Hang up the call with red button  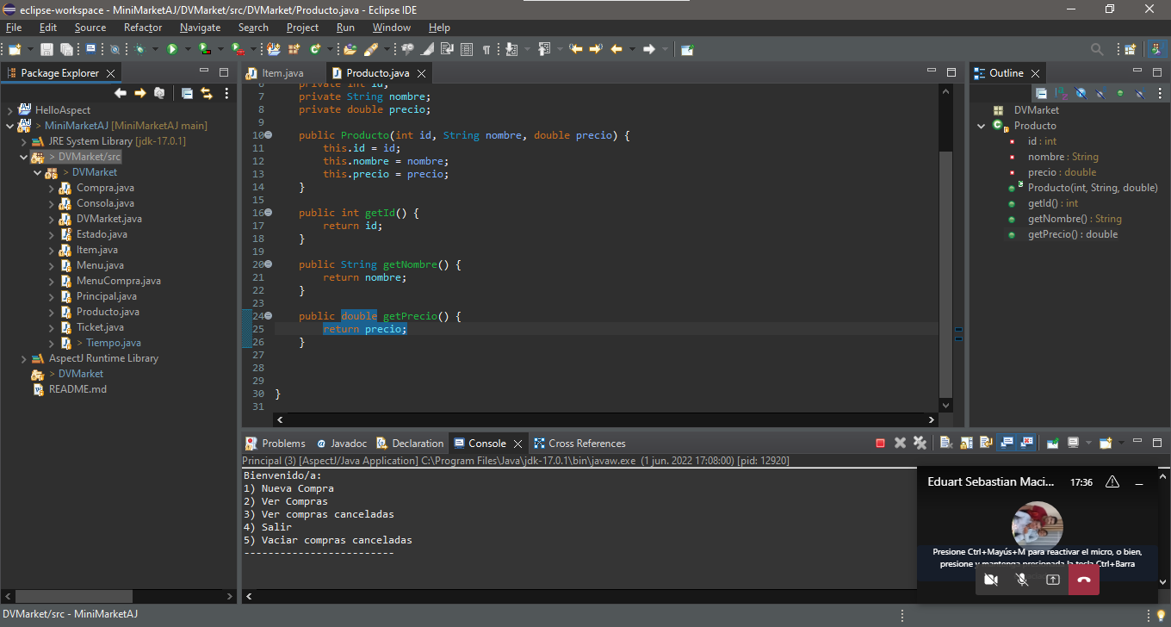(x=1083, y=580)
